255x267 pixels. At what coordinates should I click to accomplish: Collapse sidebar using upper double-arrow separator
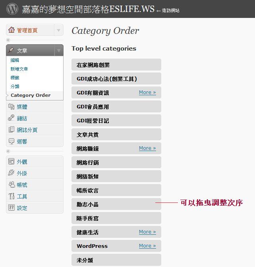[8, 40]
